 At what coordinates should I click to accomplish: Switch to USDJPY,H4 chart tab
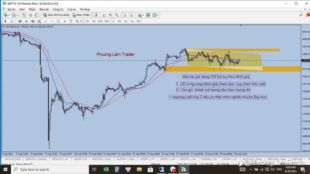pyautogui.click(x=80, y=159)
